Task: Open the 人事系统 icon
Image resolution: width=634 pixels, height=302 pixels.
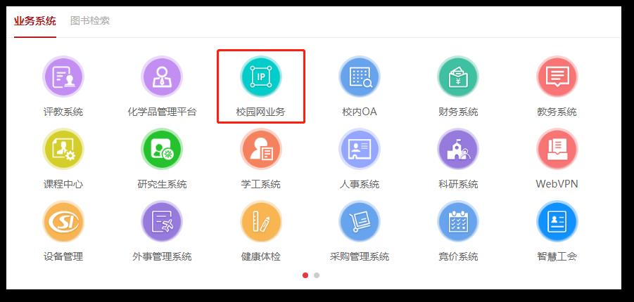Action: coord(360,149)
